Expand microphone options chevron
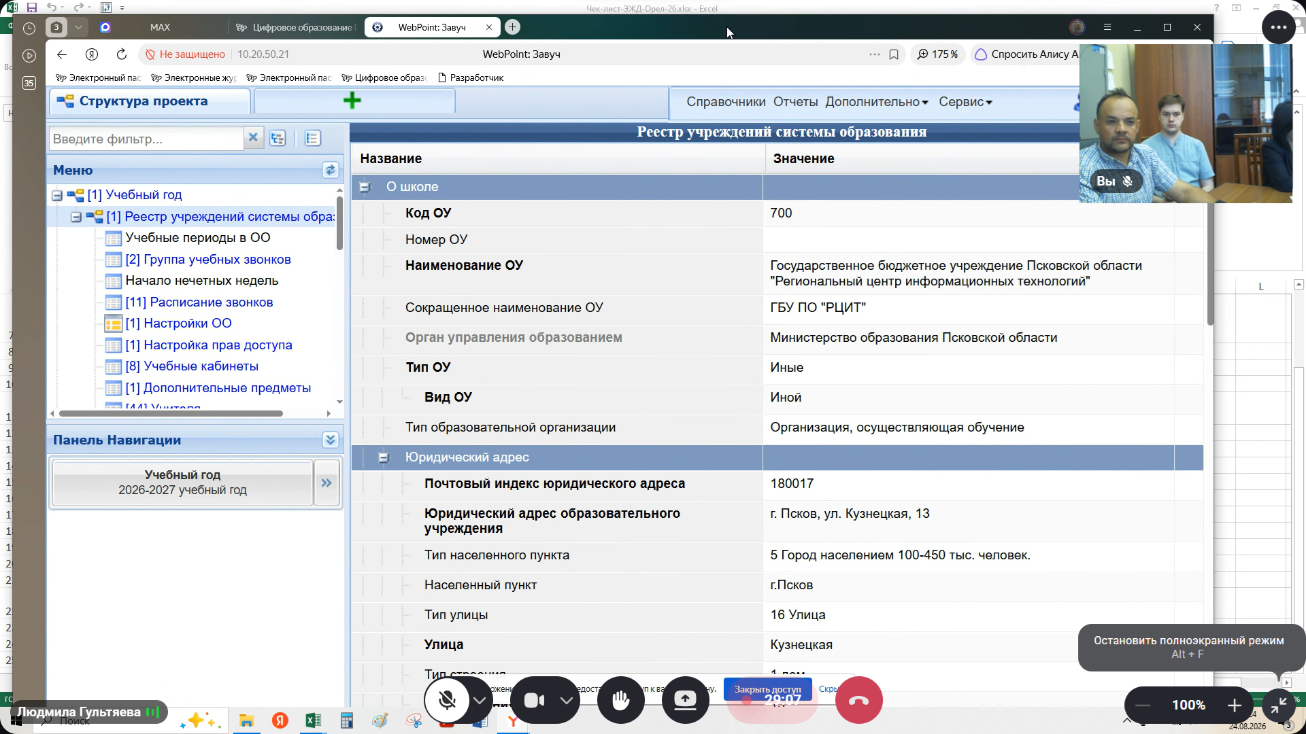 [480, 700]
